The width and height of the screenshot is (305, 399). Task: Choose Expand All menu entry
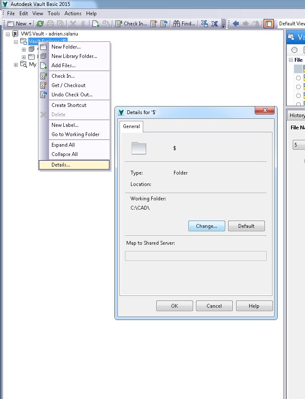pos(74,145)
